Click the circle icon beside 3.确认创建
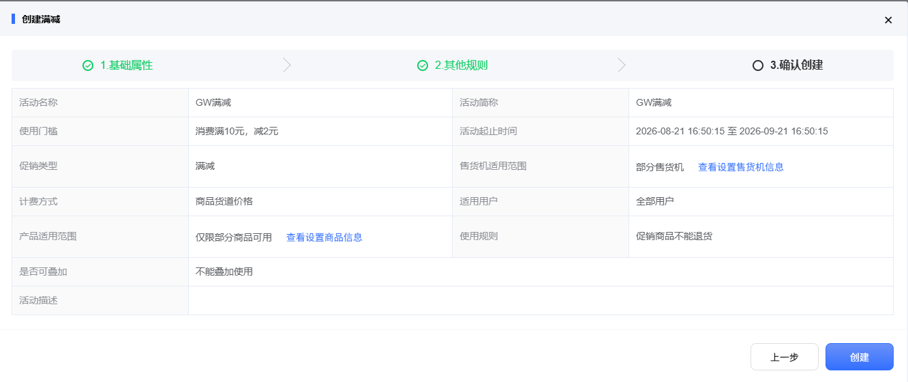This screenshot has width=908, height=382. pos(758,65)
